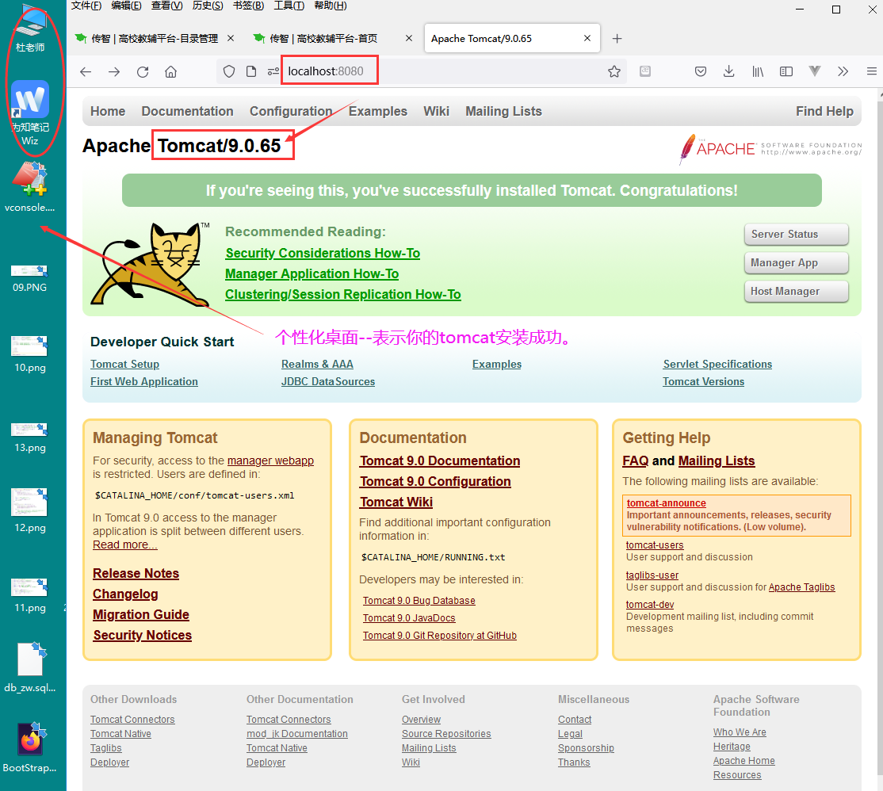Show the Library bookmarks and history icon
This screenshot has height=791, width=883.
click(x=758, y=71)
